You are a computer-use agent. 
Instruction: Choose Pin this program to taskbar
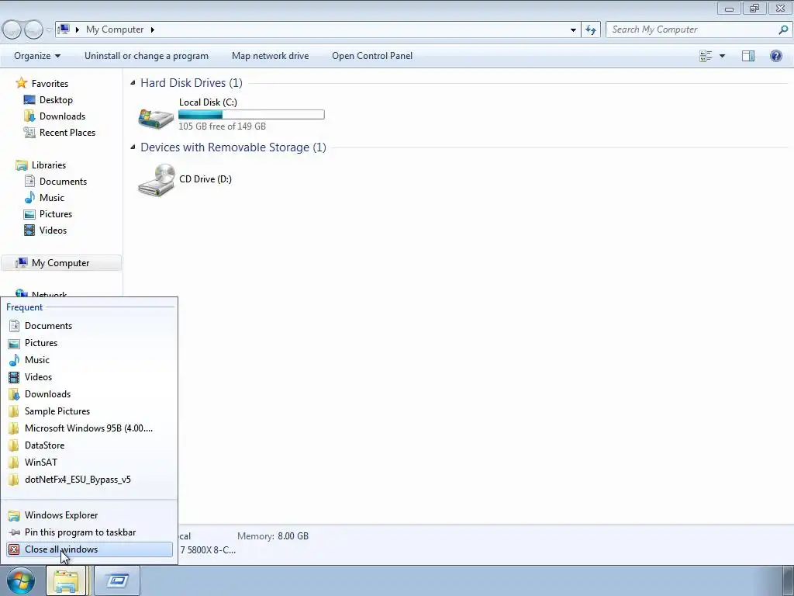(89, 532)
